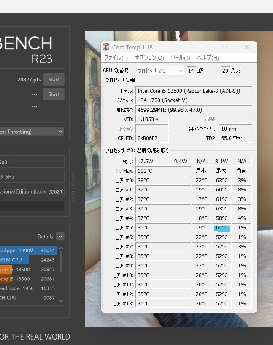This screenshot has height=345, width=273.
Task: Start the Cinebench single core test
Action: 54,94
